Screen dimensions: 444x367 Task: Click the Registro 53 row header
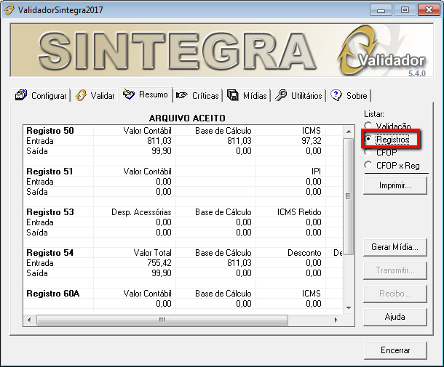click(x=50, y=212)
